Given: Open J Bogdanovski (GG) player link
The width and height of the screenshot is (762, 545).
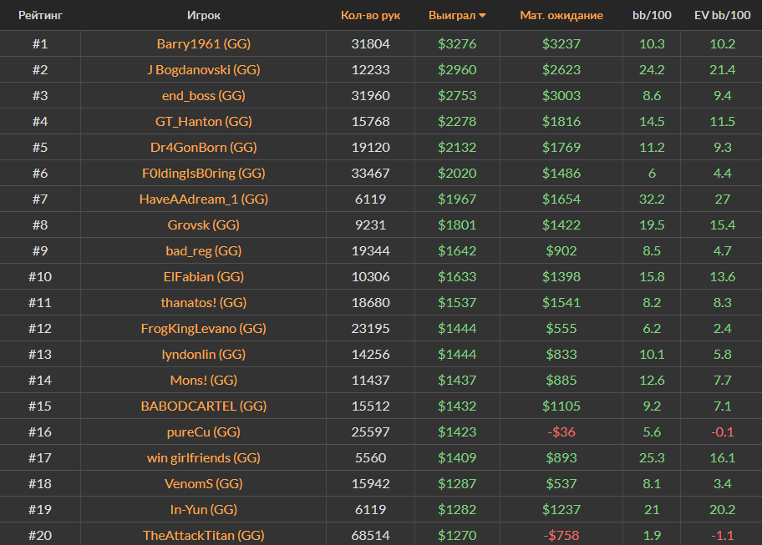Looking at the screenshot, I should (204, 69).
